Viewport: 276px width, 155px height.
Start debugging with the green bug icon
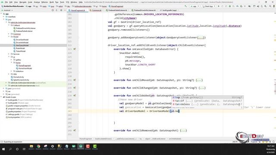coord(230,6)
